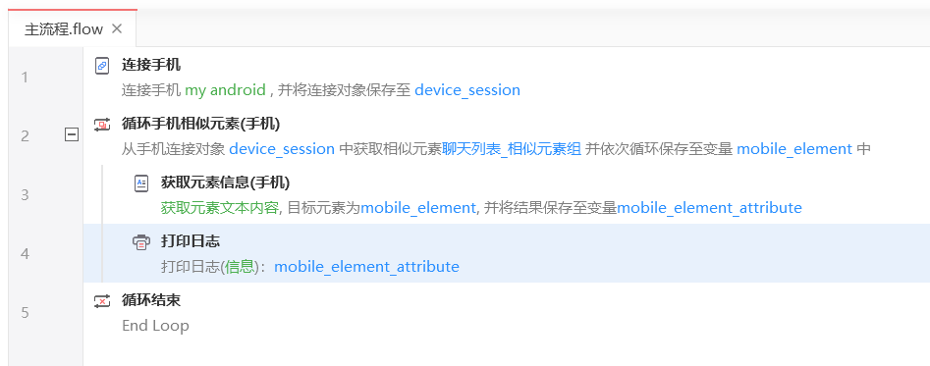Viewport: 930px width, 366px height.
Task: Click 获取元素文本内容 operation option
Action: 219,208
